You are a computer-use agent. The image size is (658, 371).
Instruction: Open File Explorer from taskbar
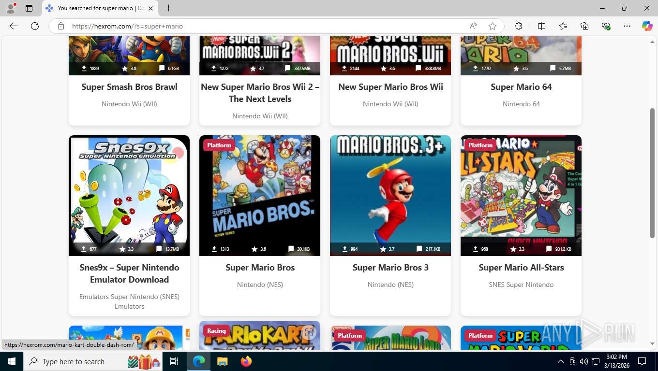222,361
